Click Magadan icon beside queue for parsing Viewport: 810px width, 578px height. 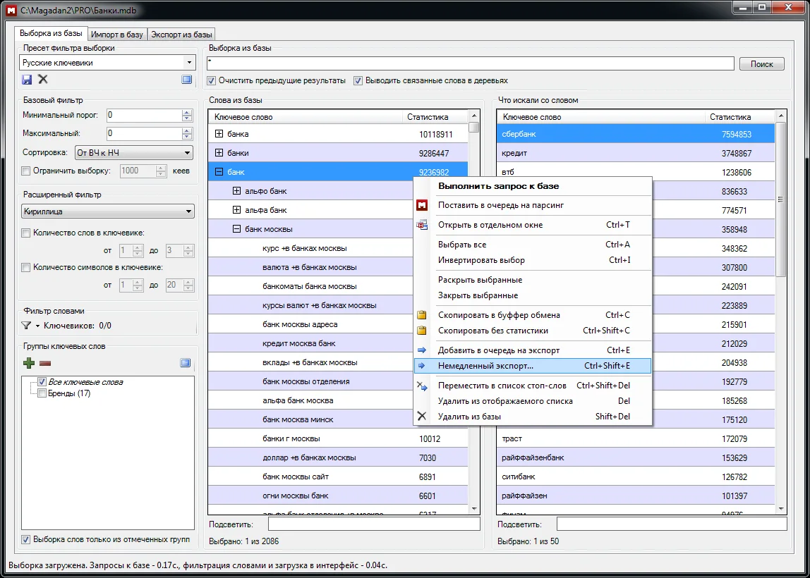click(x=422, y=205)
